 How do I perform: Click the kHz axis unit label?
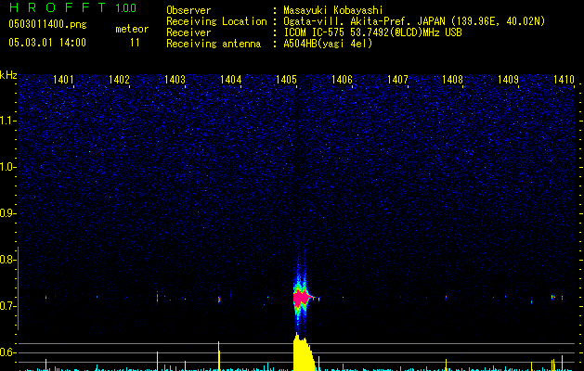click(8, 75)
